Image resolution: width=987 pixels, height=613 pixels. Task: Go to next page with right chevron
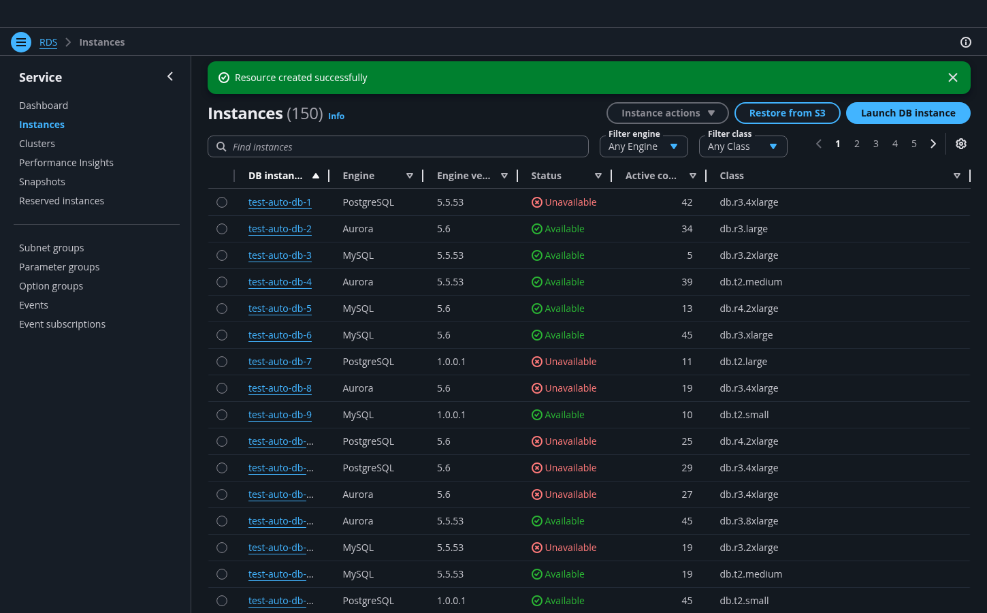tap(933, 144)
